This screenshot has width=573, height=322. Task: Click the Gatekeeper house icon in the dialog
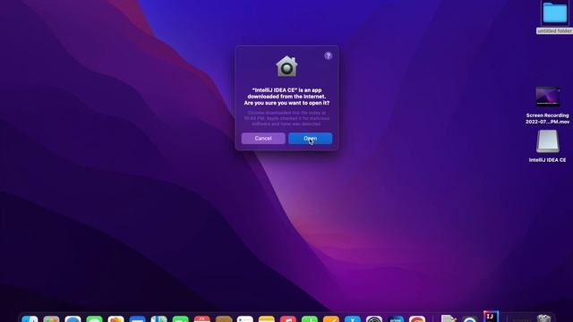click(286, 66)
